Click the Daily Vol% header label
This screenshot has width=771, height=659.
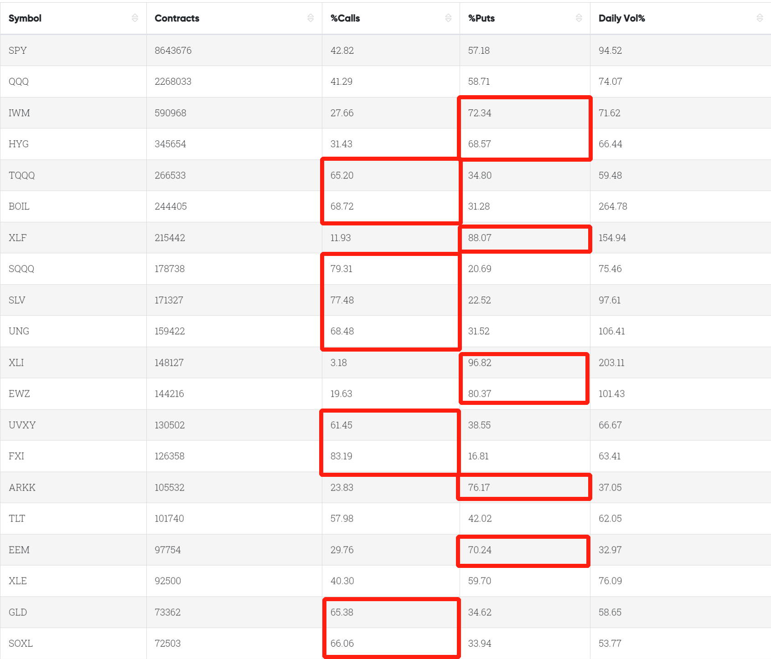click(x=621, y=18)
